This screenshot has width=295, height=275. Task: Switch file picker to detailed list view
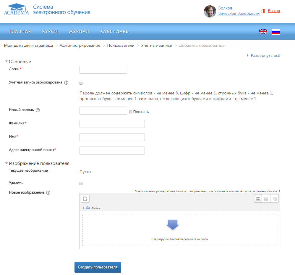click(266, 199)
